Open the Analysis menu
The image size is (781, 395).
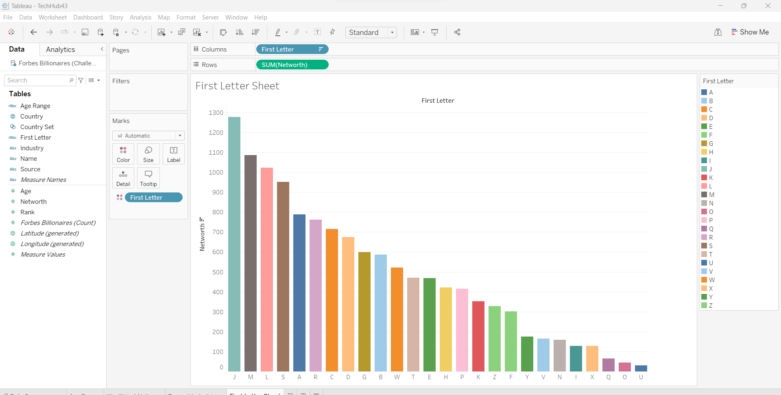140,17
